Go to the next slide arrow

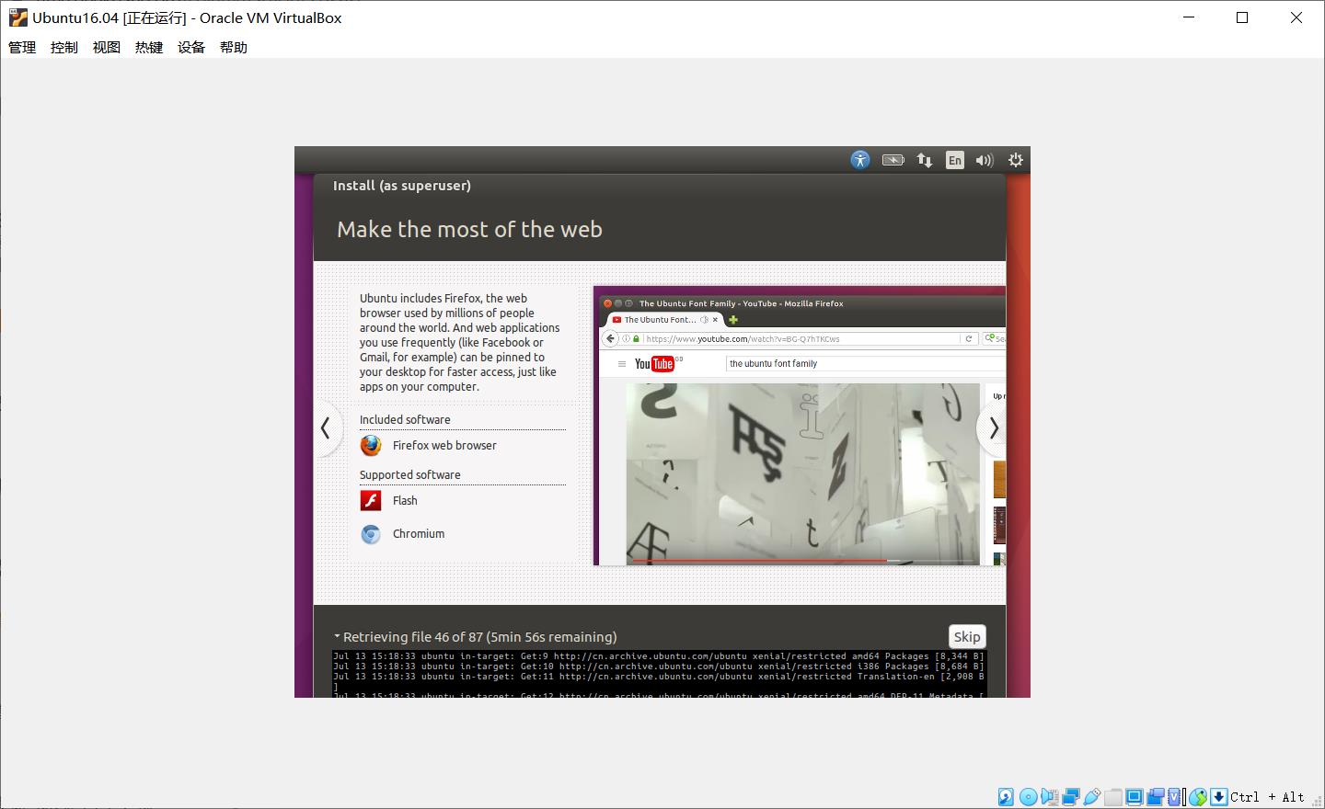tap(993, 427)
